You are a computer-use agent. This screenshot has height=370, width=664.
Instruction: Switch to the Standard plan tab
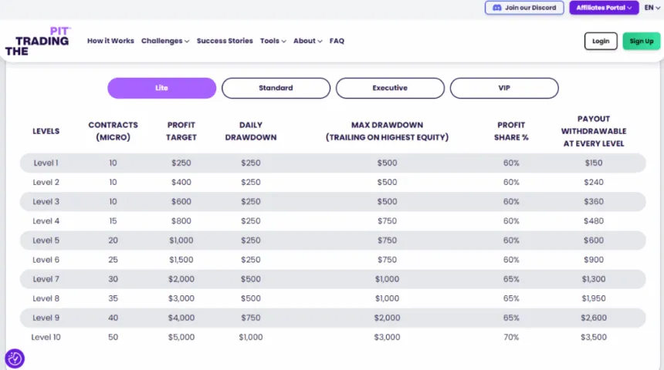click(x=276, y=88)
